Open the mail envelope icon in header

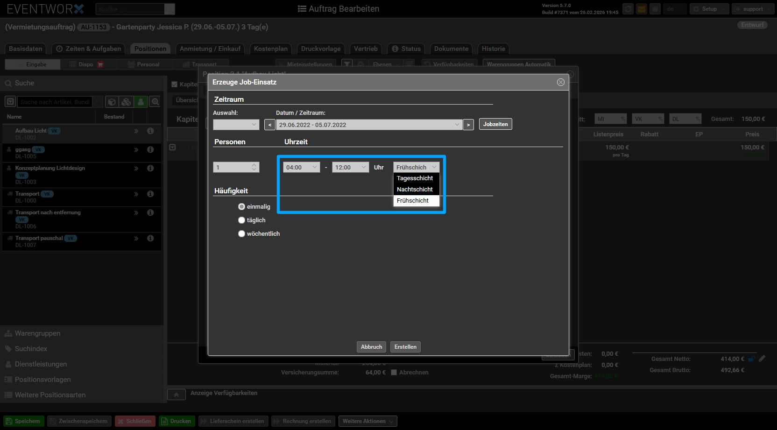point(642,9)
